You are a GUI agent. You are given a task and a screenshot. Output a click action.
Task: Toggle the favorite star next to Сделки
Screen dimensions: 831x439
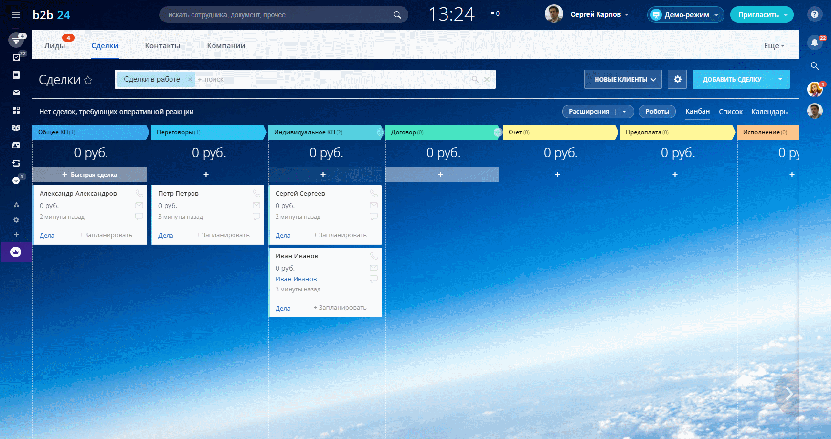point(88,80)
